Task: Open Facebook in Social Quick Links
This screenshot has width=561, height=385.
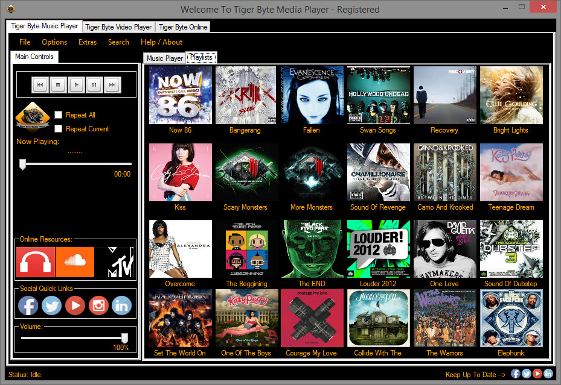Action: (28, 305)
